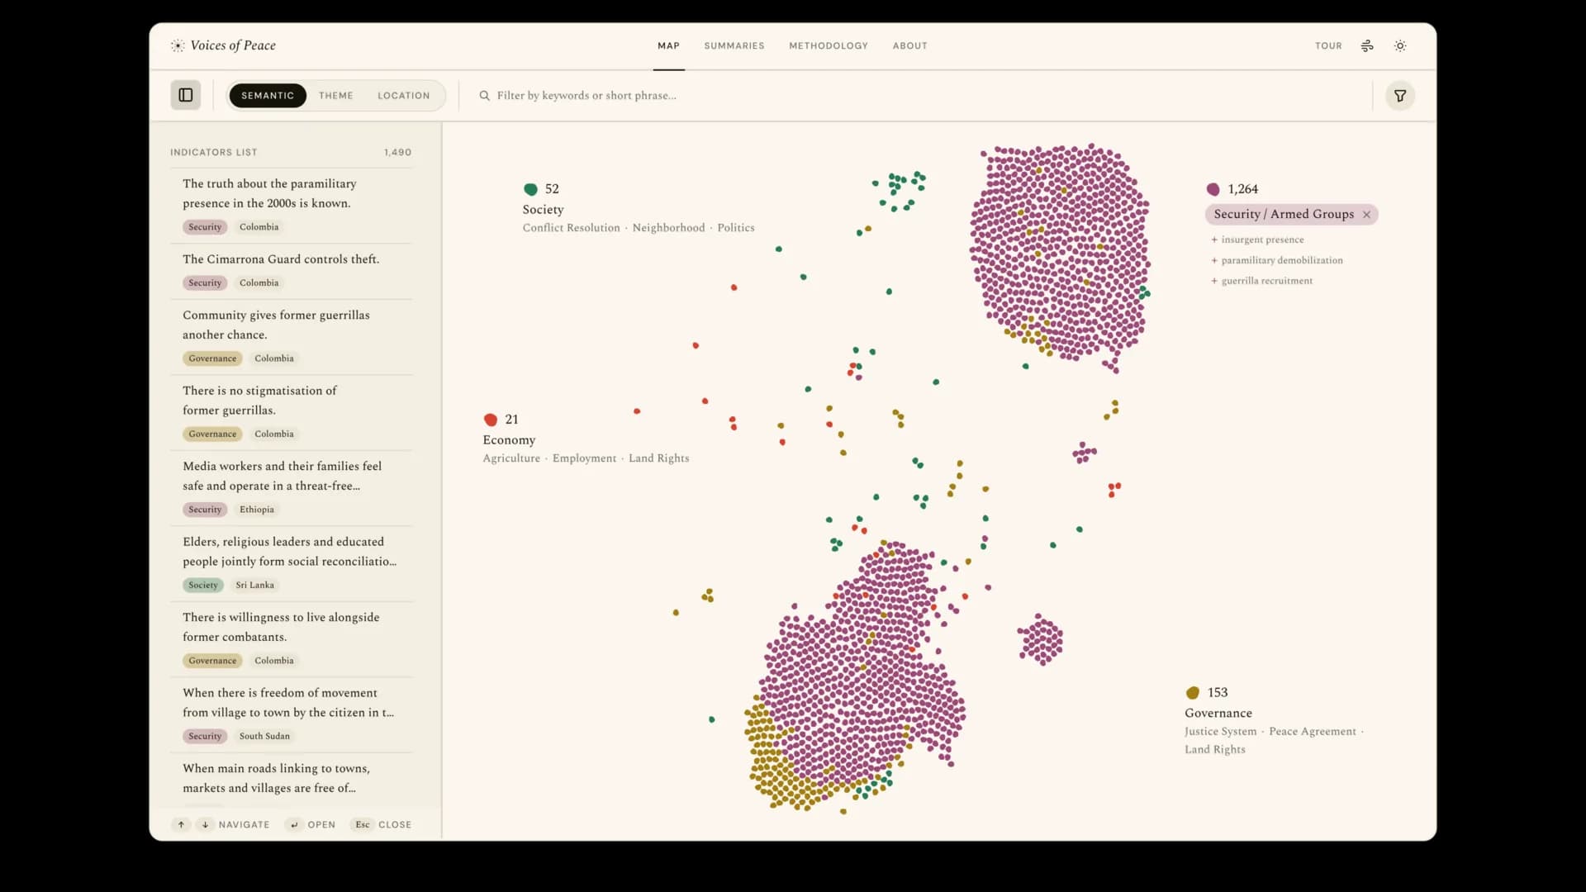Switch to Location view mode
The image size is (1586, 892).
pyautogui.click(x=404, y=96)
